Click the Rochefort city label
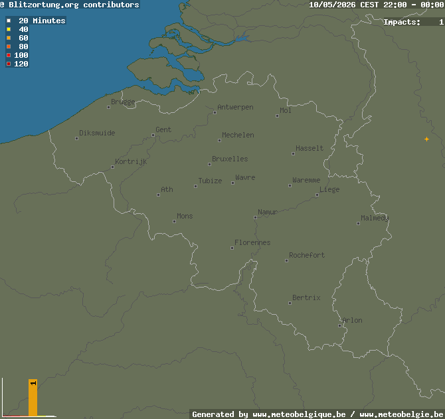445x419 pixels. coord(307,255)
